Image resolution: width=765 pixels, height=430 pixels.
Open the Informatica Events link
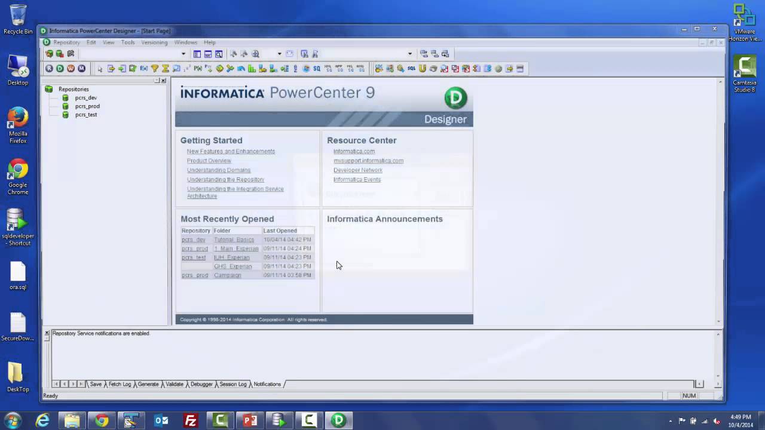point(357,180)
